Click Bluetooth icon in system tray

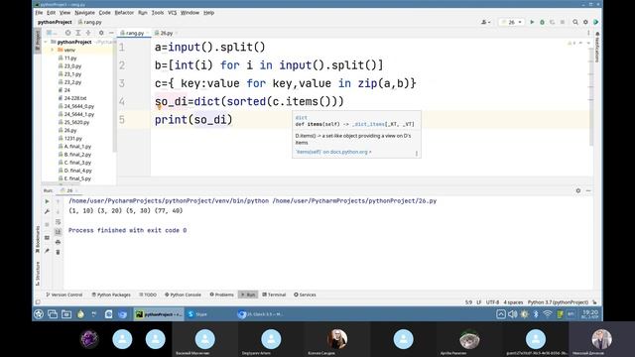[536, 314]
